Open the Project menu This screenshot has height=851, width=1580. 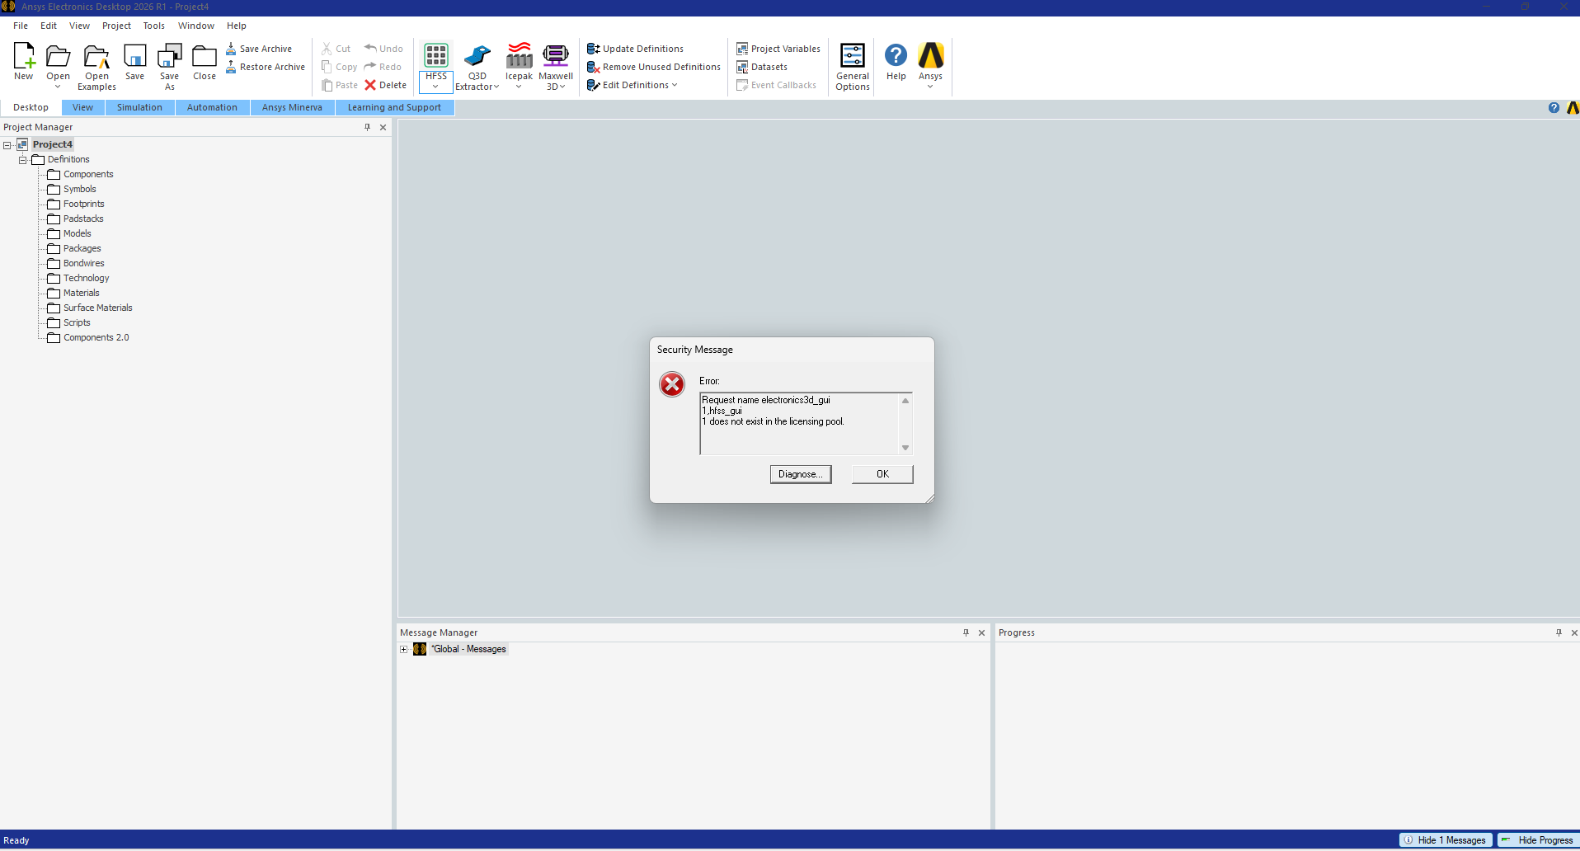tap(116, 26)
